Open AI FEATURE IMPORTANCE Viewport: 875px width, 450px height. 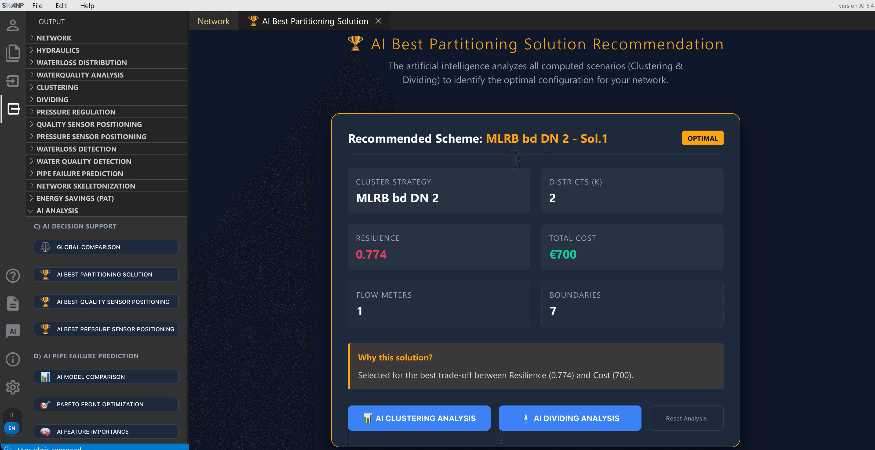coord(106,431)
